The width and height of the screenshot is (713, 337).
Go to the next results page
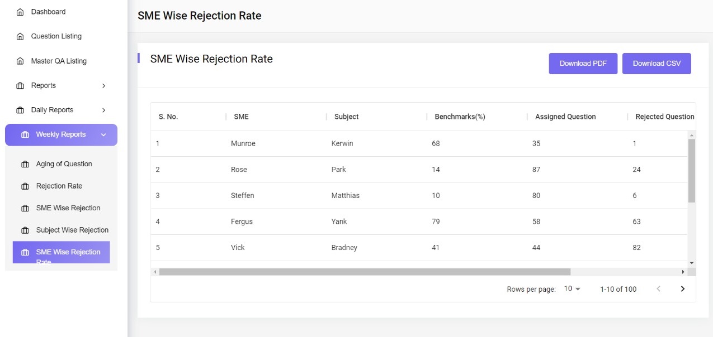682,288
